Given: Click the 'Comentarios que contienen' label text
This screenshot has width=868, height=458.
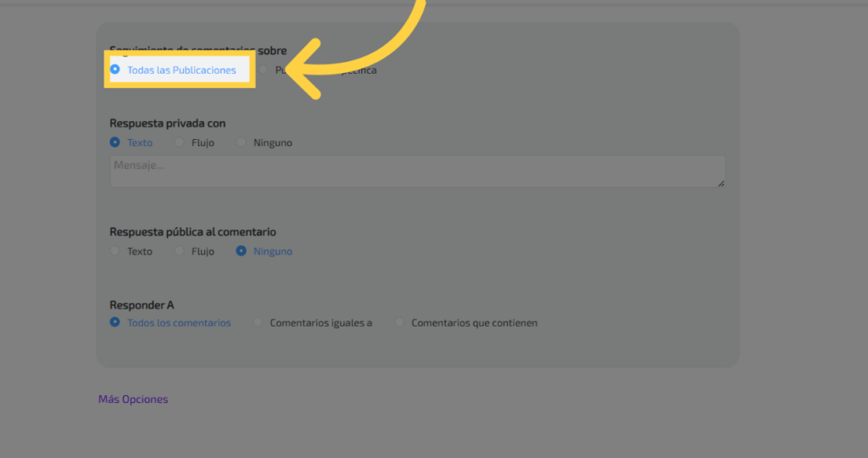Looking at the screenshot, I should coord(474,323).
